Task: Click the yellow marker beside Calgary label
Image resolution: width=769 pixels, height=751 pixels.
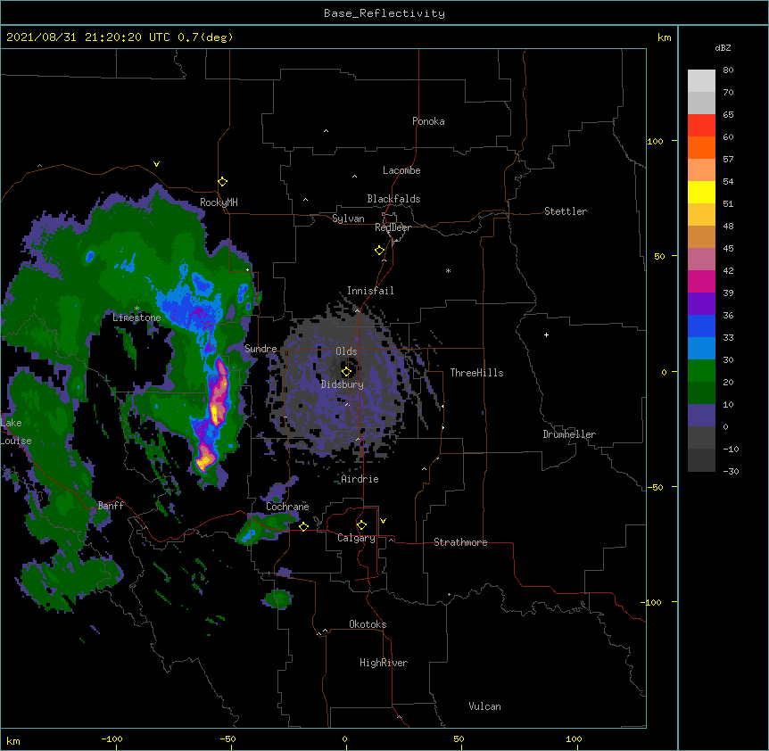Action: pos(361,524)
